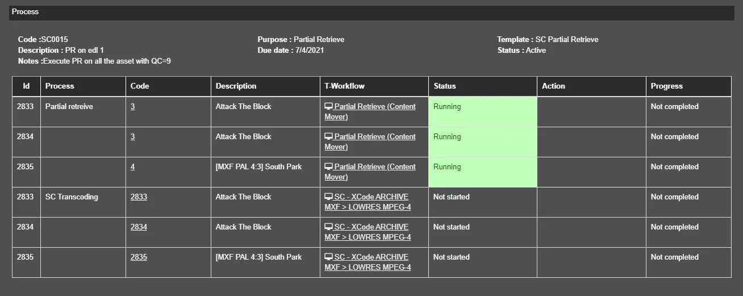Image resolution: width=743 pixels, height=296 pixels.
Task: Click the Status column header
Action: coord(444,86)
